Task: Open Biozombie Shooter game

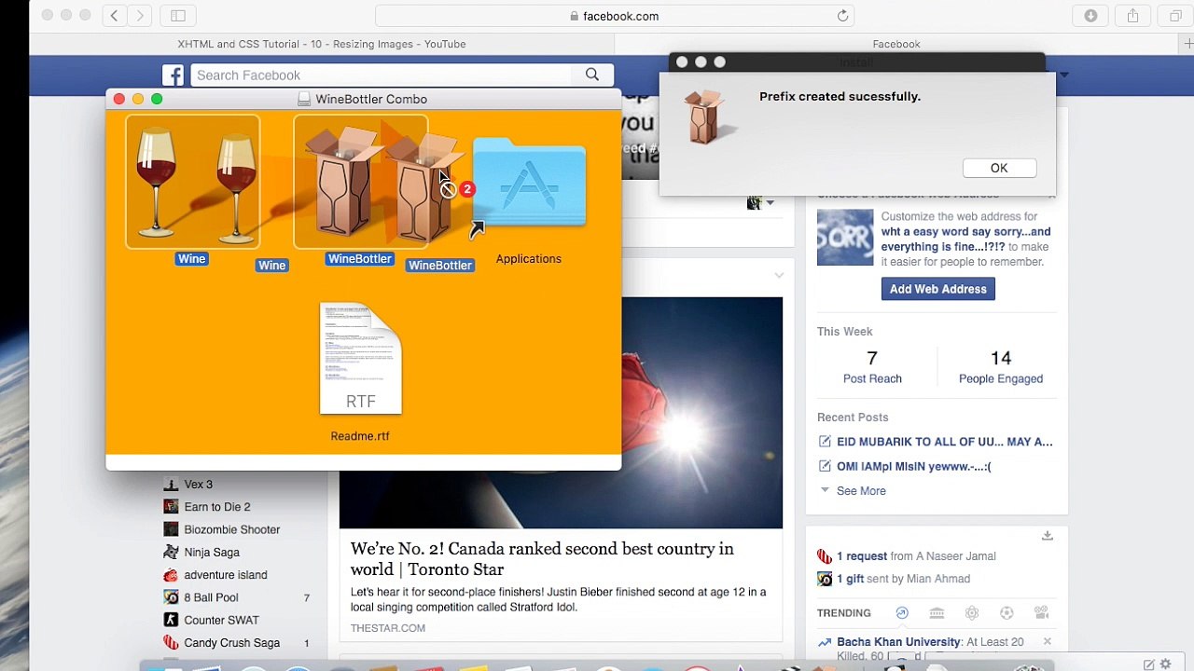Action: (231, 529)
